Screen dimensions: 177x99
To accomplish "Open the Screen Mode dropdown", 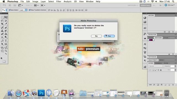I will pyautogui.click(x=43, y=5).
